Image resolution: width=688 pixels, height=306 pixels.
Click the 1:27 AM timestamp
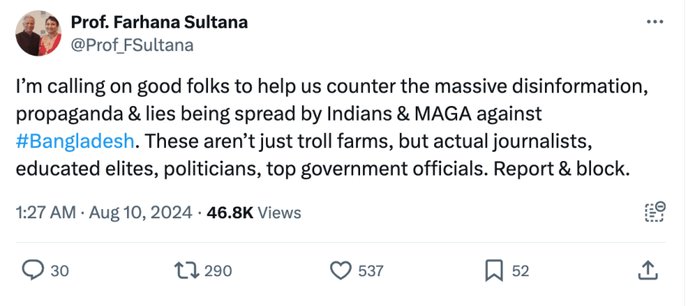pos(44,213)
